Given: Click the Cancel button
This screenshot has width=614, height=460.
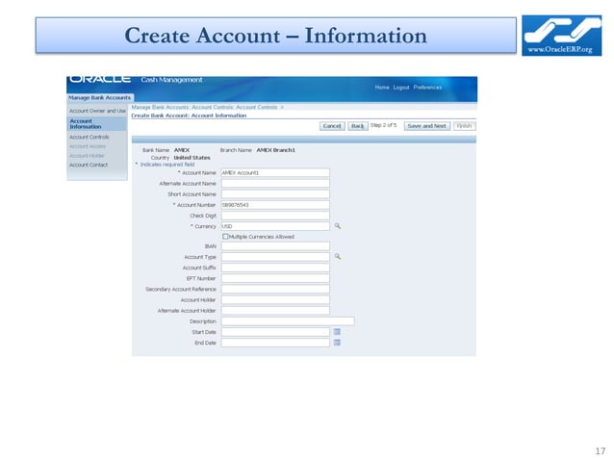Looking at the screenshot, I should click(x=332, y=126).
